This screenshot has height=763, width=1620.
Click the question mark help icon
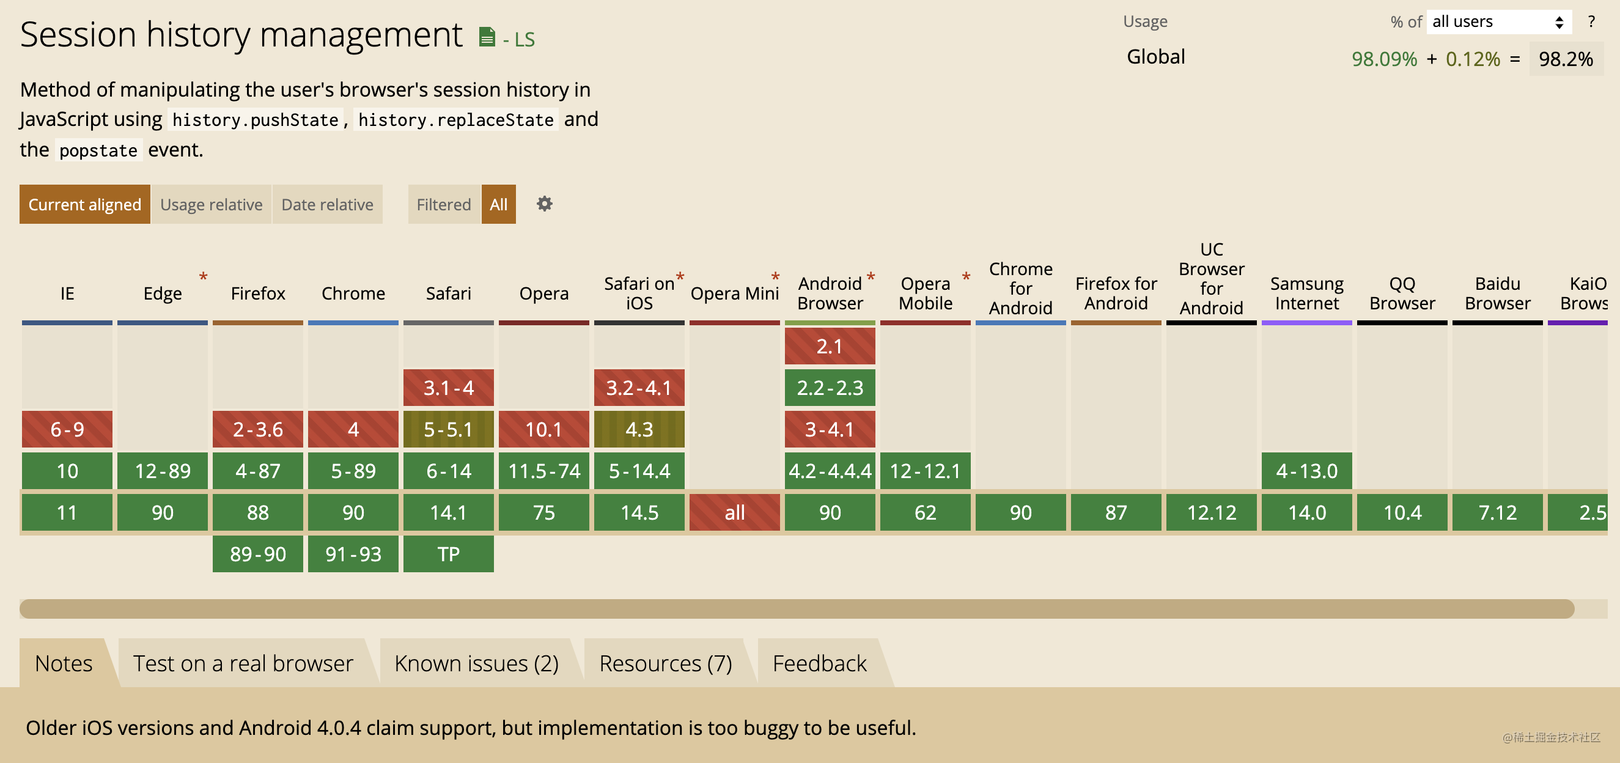tap(1591, 21)
